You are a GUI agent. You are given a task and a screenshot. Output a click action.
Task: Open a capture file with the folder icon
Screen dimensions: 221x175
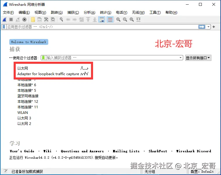pyautogui.click(x=33, y=20)
